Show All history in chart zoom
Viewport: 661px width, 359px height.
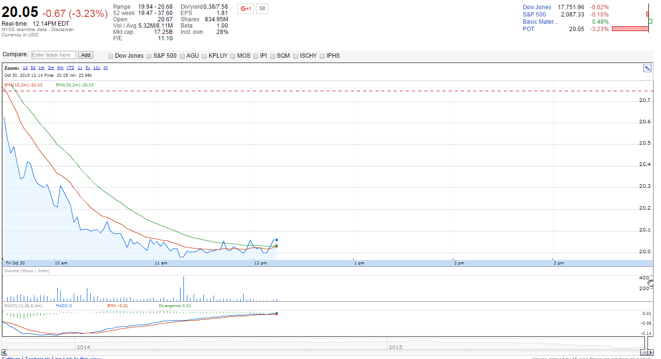pos(105,68)
